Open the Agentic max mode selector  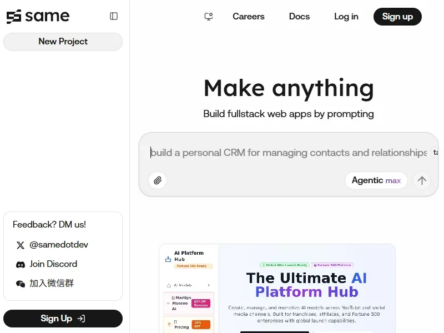pyautogui.click(x=376, y=180)
